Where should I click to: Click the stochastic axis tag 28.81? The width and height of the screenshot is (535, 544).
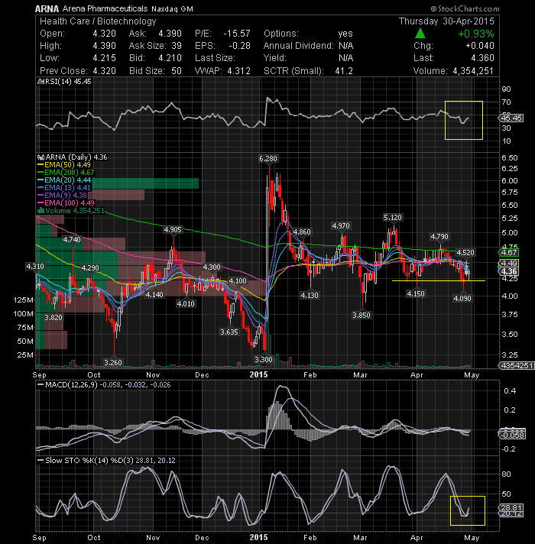[511, 507]
